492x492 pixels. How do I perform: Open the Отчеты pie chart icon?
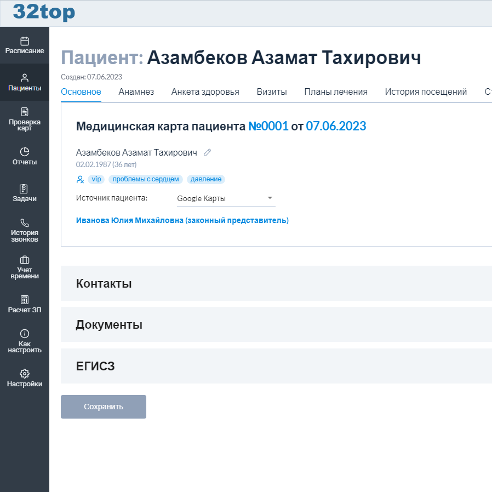pos(25,152)
